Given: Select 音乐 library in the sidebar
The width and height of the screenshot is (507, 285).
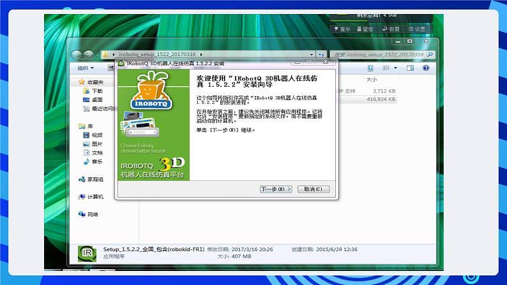Looking at the screenshot, I should [x=96, y=161].
